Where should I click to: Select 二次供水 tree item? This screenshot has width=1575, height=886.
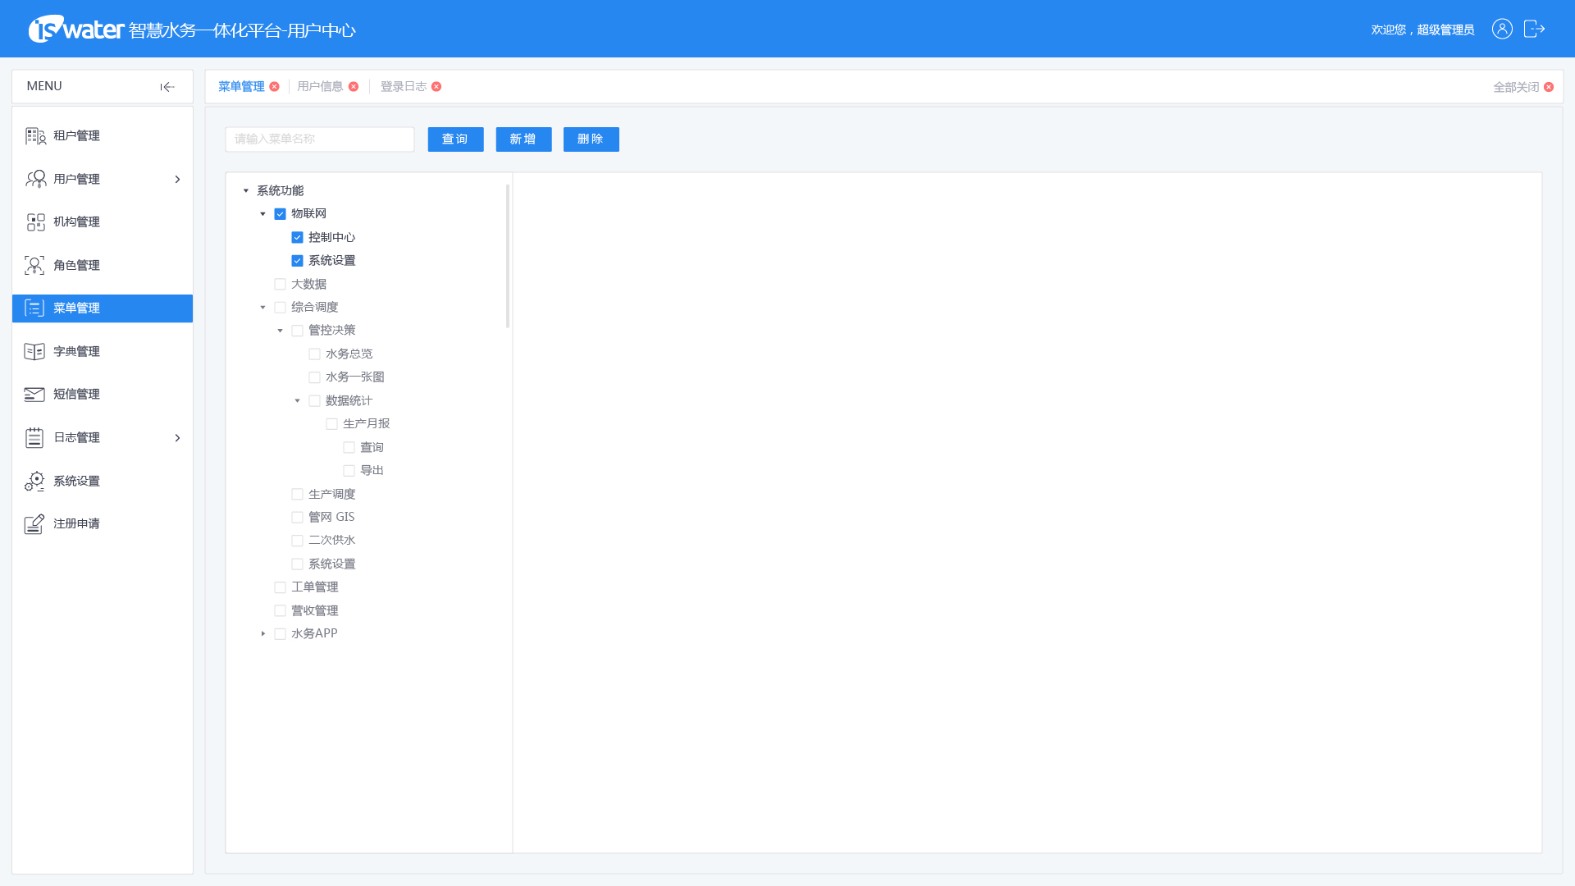[x=331, y=541]
